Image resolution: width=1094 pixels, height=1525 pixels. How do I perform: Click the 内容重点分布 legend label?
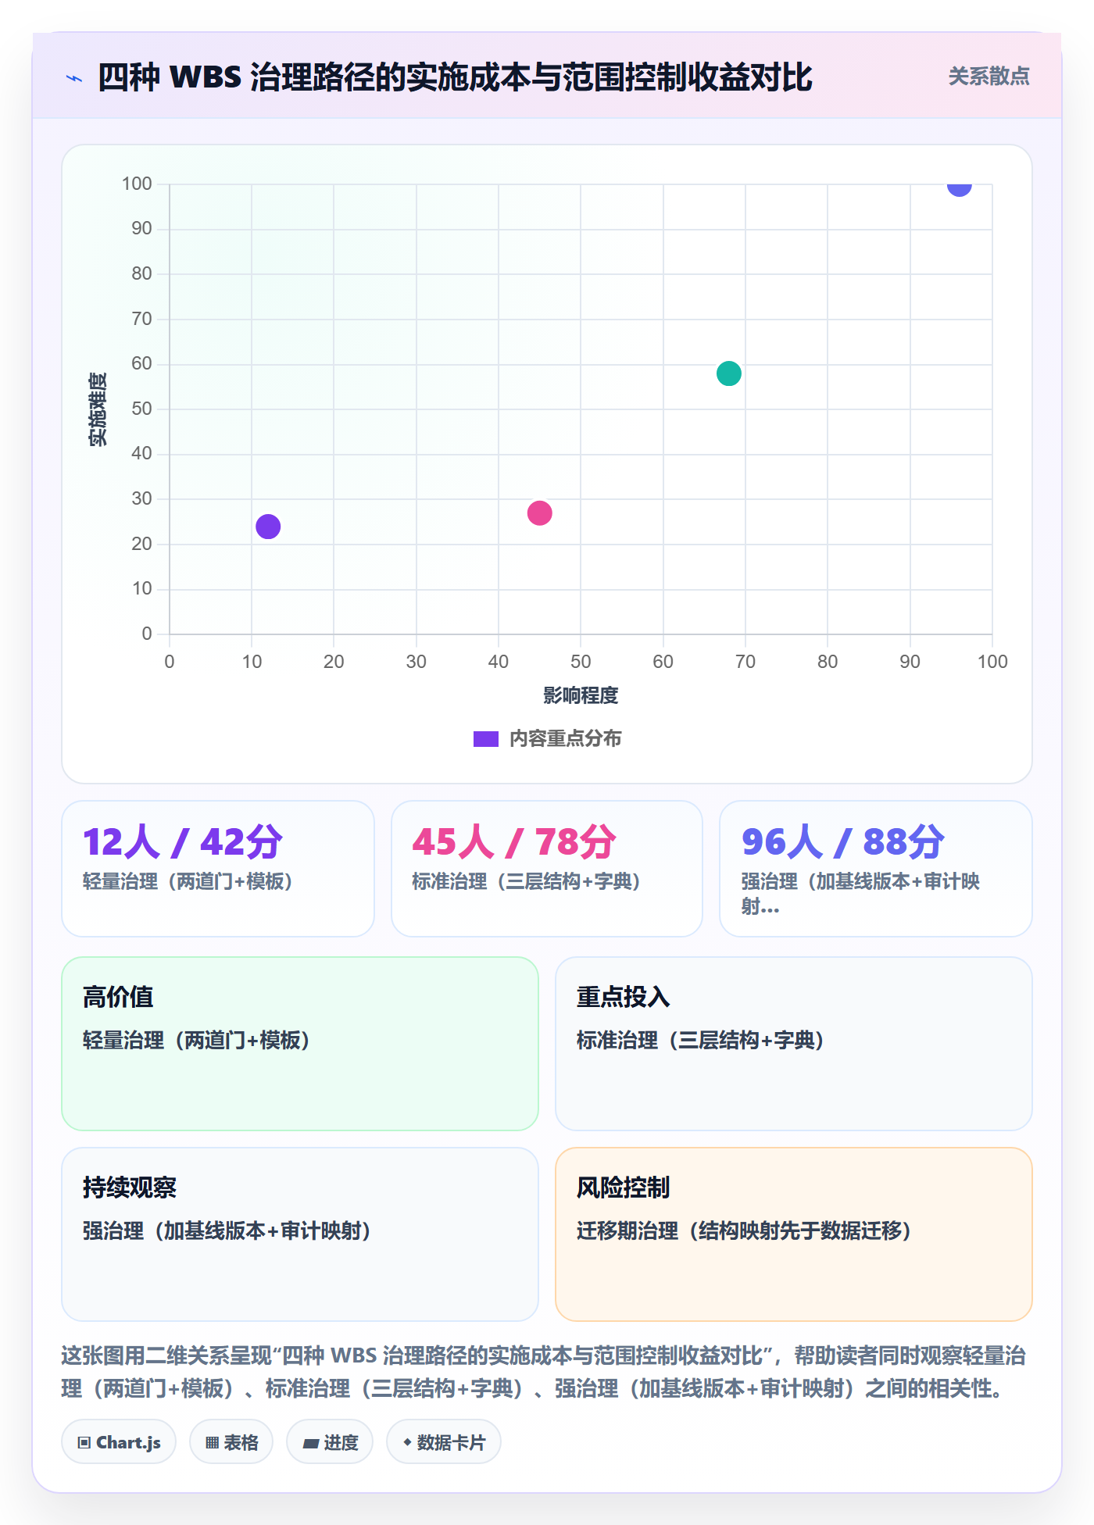(565, 739)
